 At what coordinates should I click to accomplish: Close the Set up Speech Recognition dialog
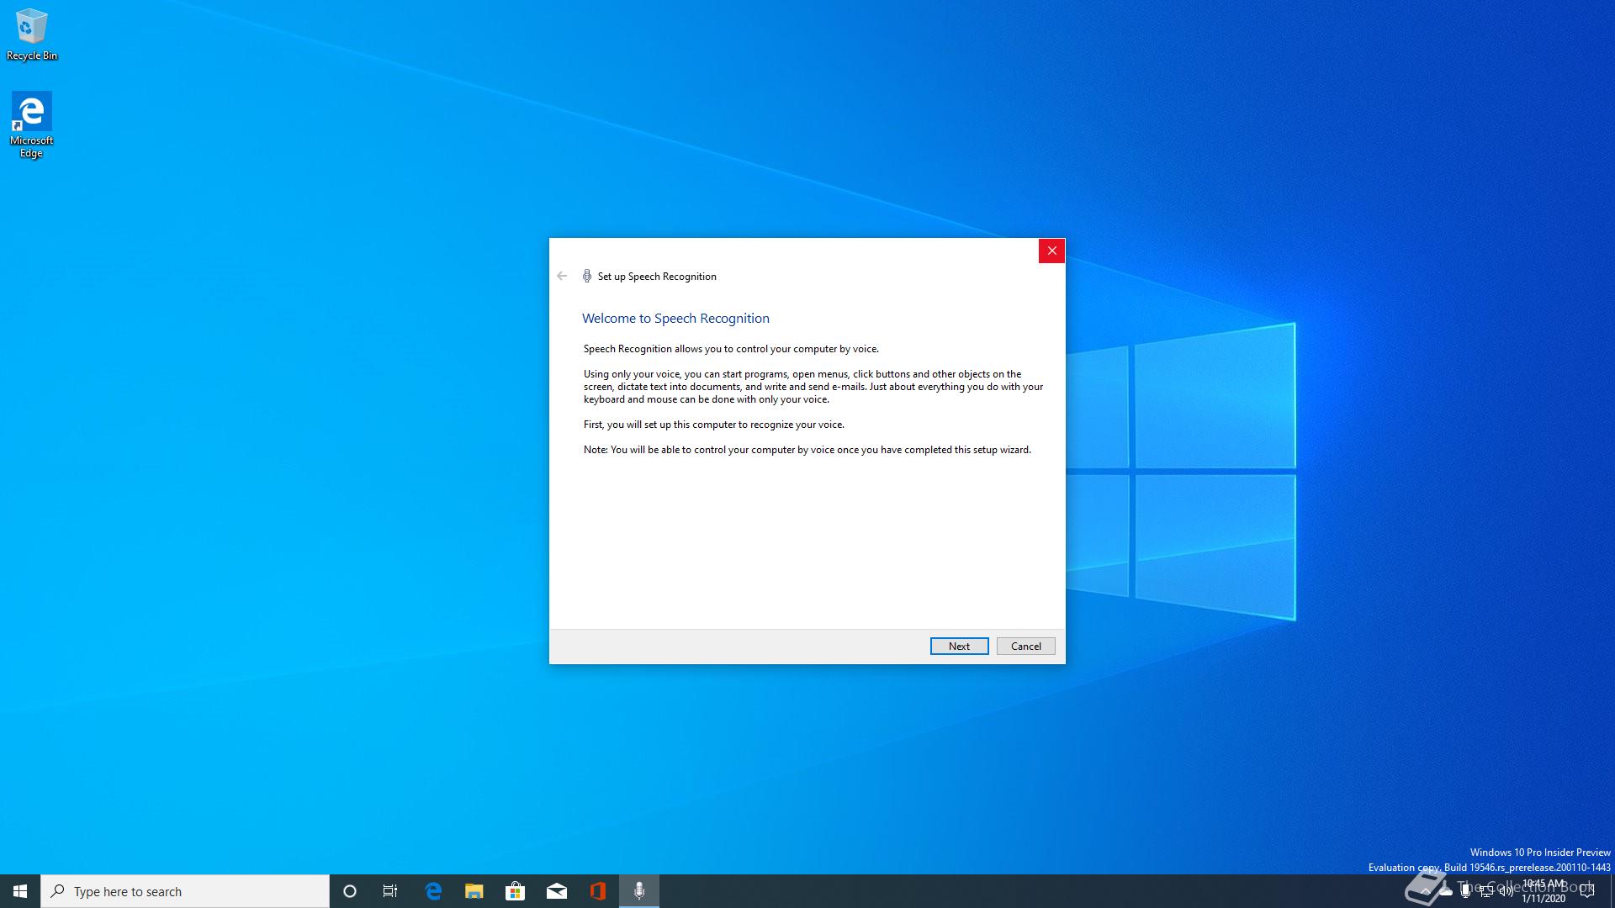1051,251
